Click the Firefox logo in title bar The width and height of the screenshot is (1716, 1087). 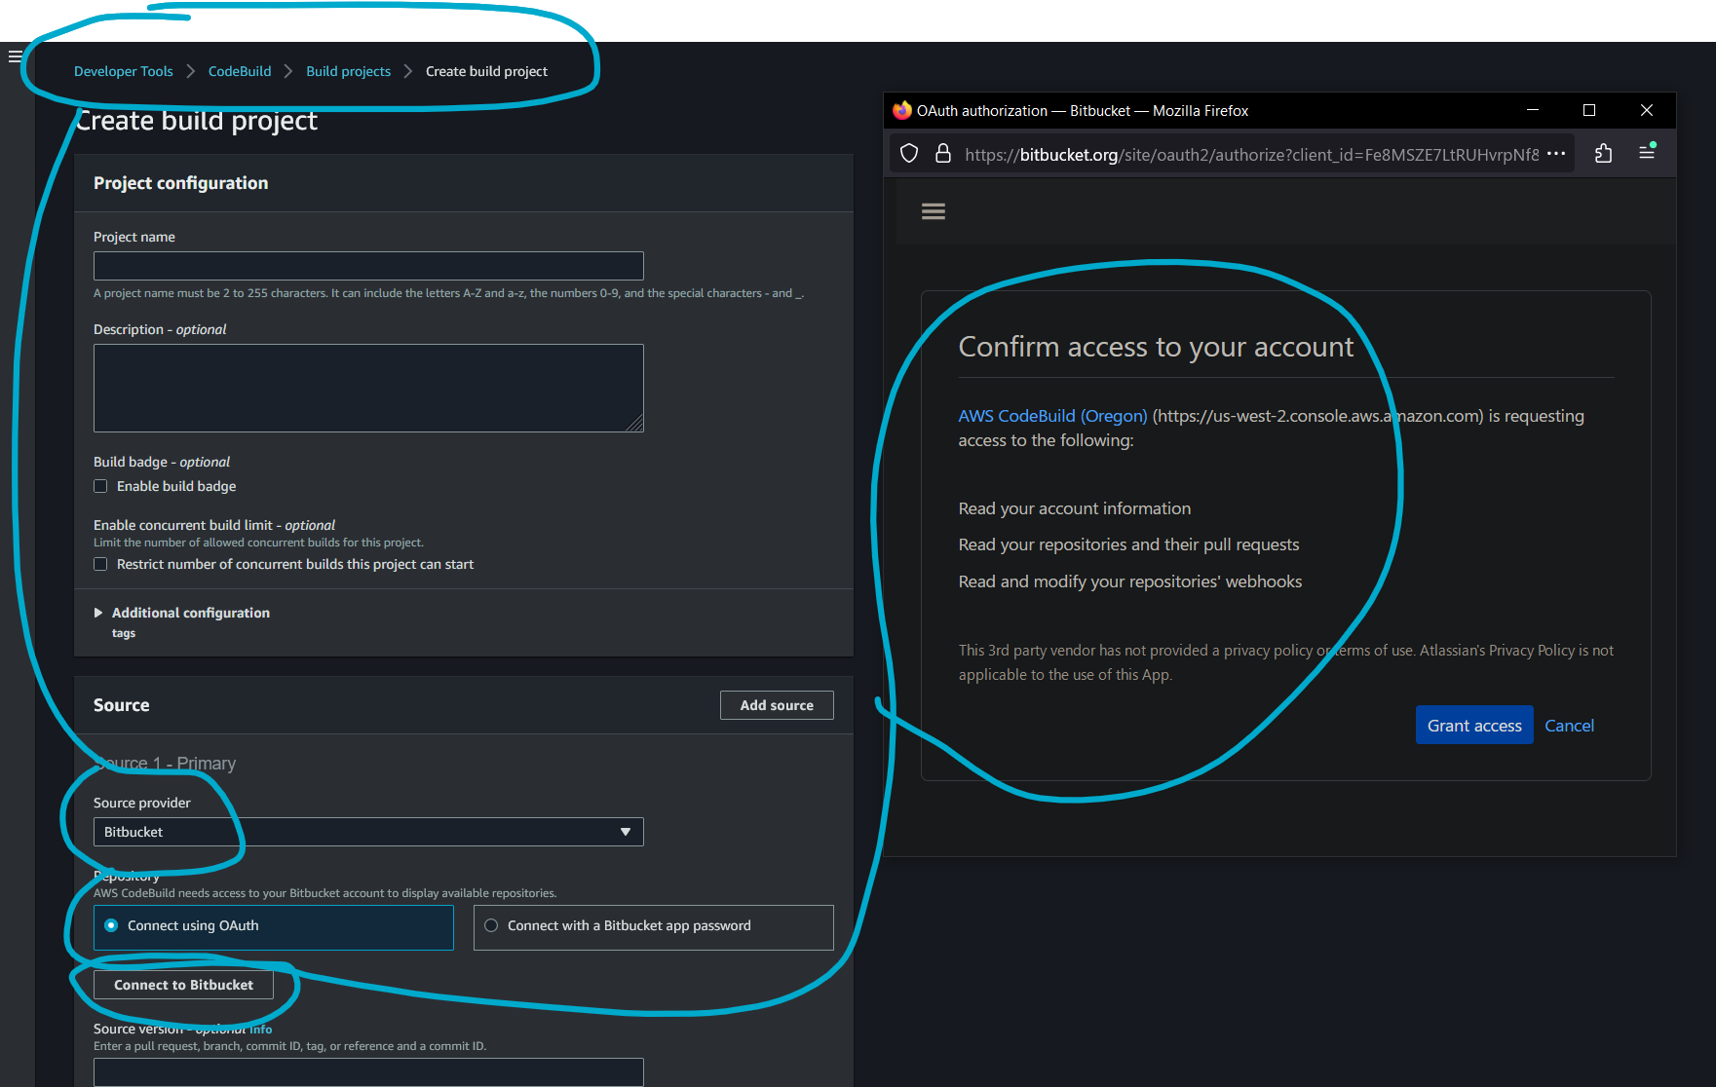[x=902, y=110]
